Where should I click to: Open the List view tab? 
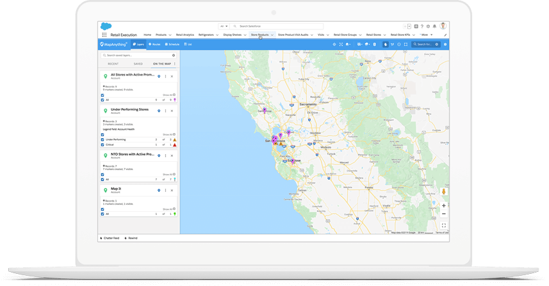pyautogui.click(x=188, y=44)
